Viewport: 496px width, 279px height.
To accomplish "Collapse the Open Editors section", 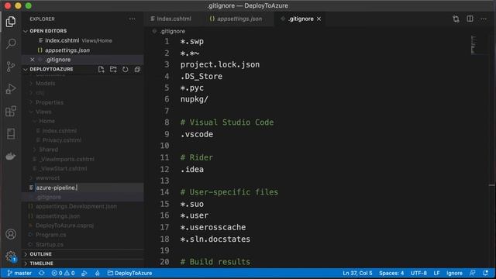I will (47, 31).
